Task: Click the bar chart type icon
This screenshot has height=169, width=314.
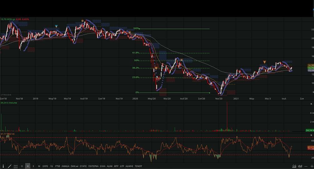Action: (300, 167)
